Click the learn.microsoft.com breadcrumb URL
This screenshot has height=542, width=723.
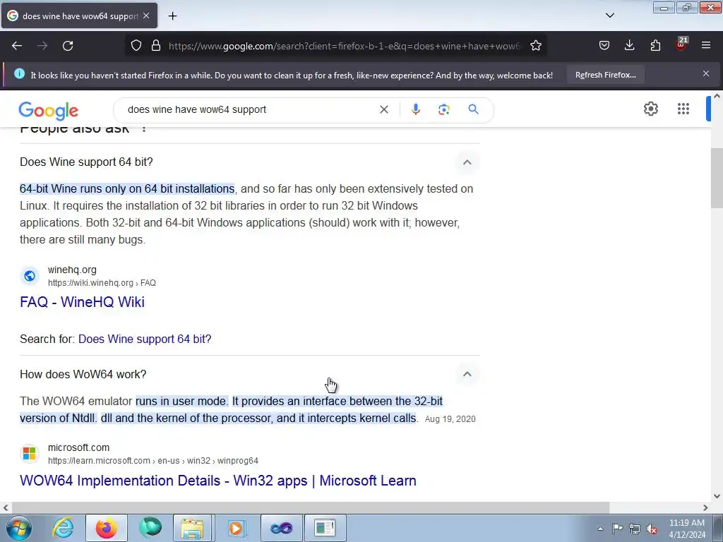click(x=153, y=460)
